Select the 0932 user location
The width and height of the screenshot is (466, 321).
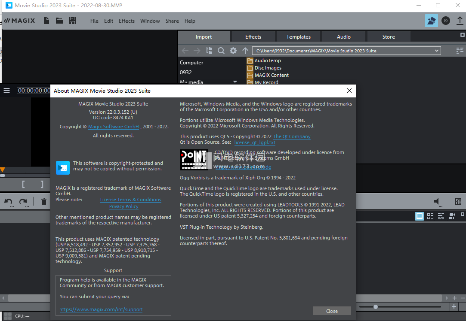(186, 73)
